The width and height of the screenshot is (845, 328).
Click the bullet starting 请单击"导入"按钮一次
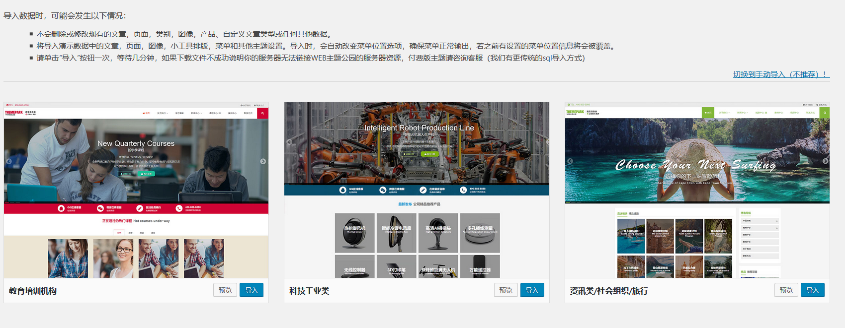311,58
